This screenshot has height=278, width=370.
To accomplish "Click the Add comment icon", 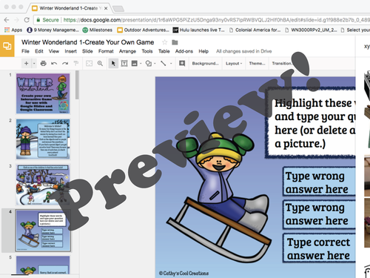I will coord(182,64).
